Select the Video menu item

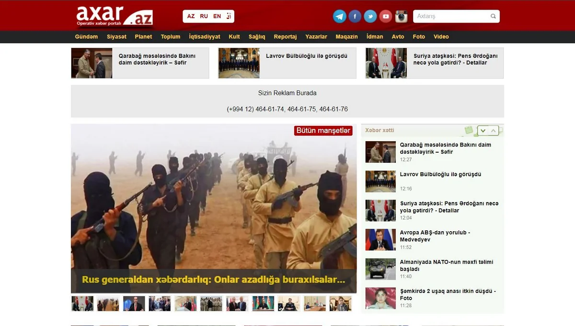pyautogui.click(x=441, y=37)
